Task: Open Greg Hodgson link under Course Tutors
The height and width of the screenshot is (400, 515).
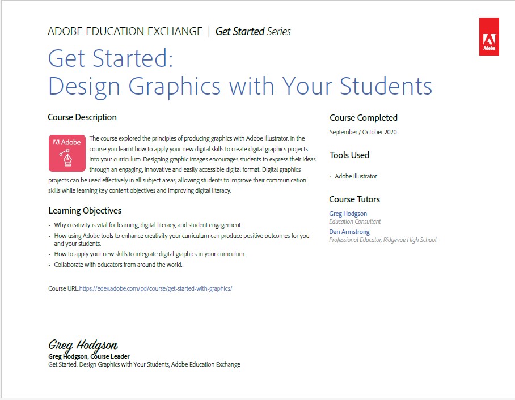Action: pyautogui.click(x=348, y=214)
